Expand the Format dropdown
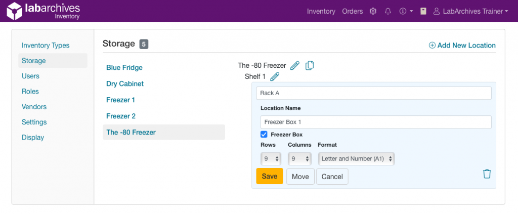Screen dimensions: 518x214 356,159
